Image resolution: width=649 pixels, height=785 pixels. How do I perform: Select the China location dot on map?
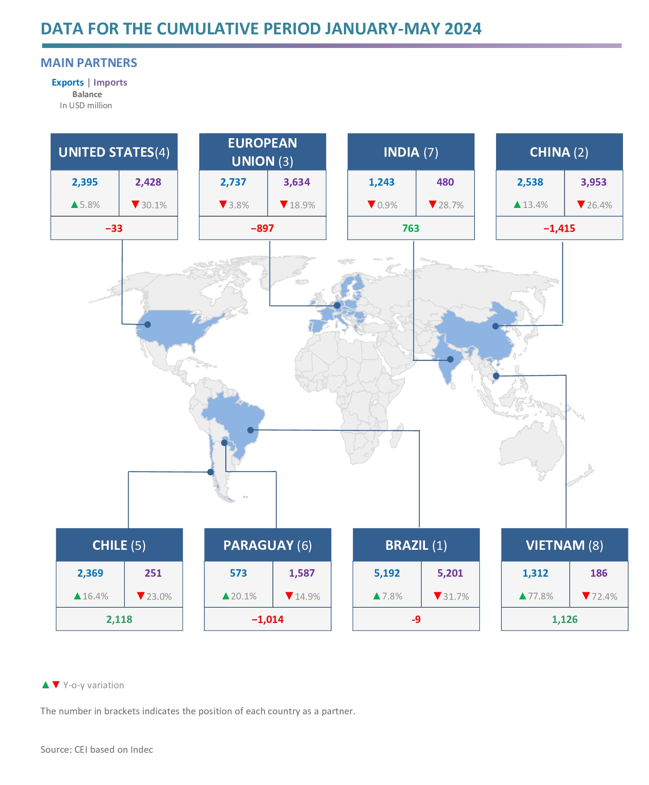496,326
